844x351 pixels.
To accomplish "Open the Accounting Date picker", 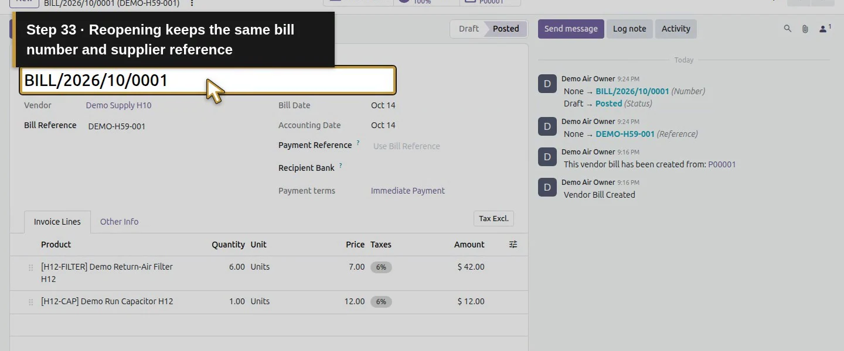I will (x=383, y=125).
